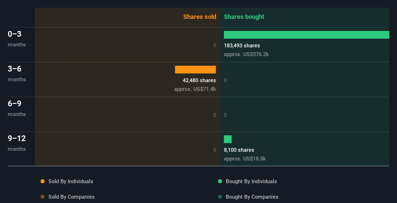Click the small green 9–12 months bar
The image size is (397, 203).
point(228,139)
